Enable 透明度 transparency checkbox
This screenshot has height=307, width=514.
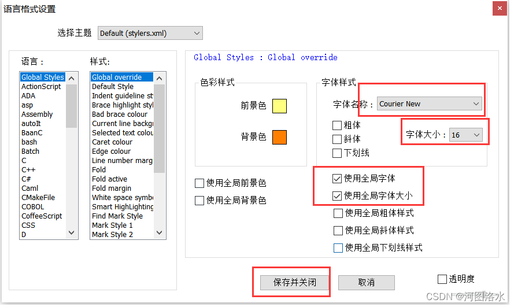(442, 279)
